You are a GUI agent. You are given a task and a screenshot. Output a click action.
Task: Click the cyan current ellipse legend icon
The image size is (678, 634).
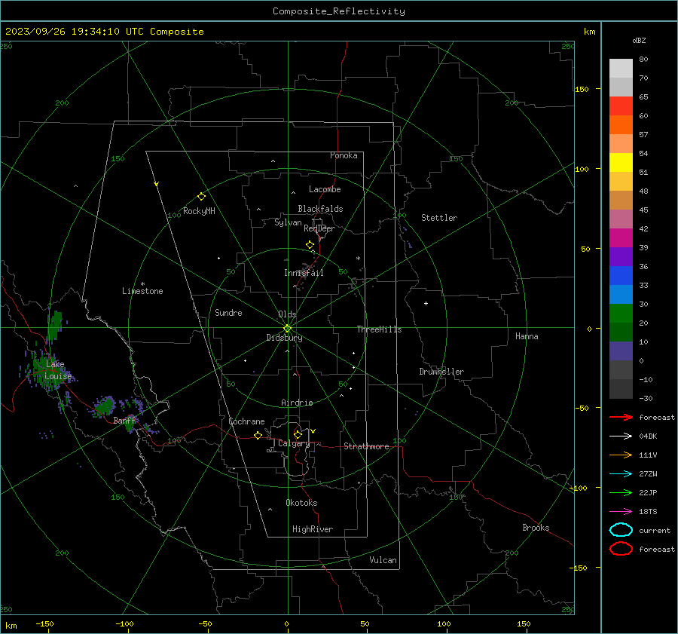pos(621,530)
